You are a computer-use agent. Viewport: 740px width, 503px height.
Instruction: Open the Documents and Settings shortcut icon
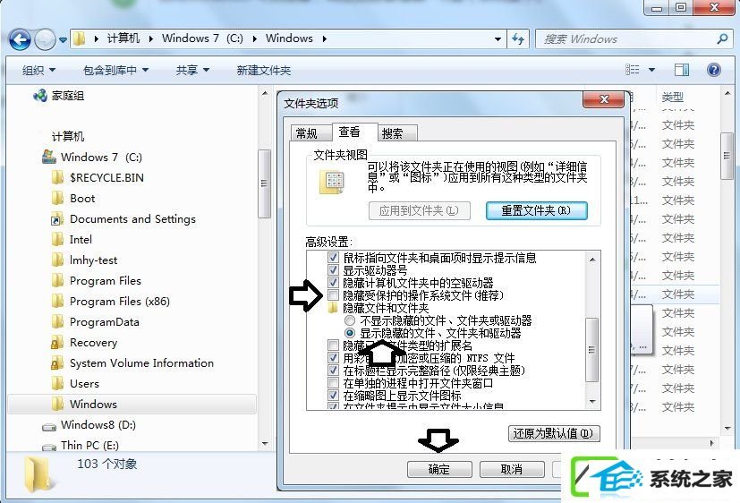tap(57, 219)
